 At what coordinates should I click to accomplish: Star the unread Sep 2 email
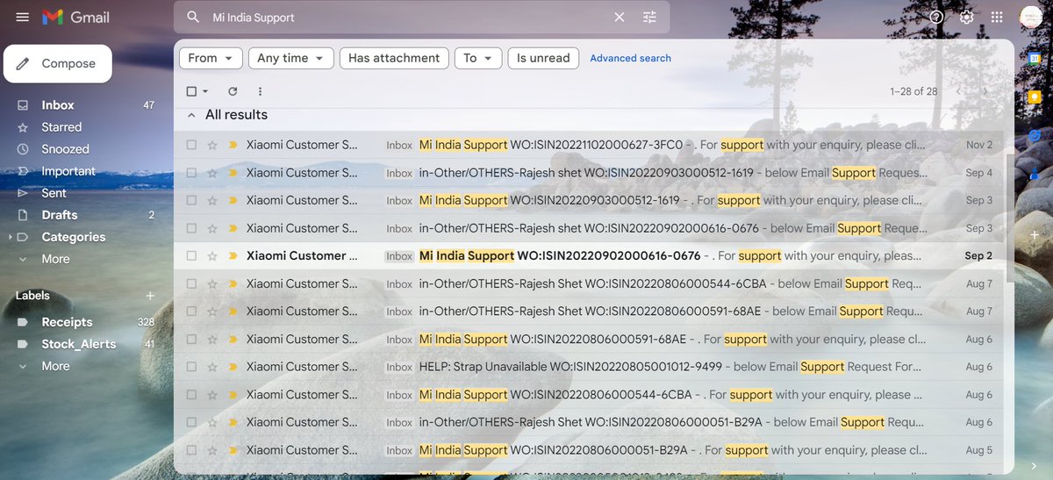pos(211,256)
